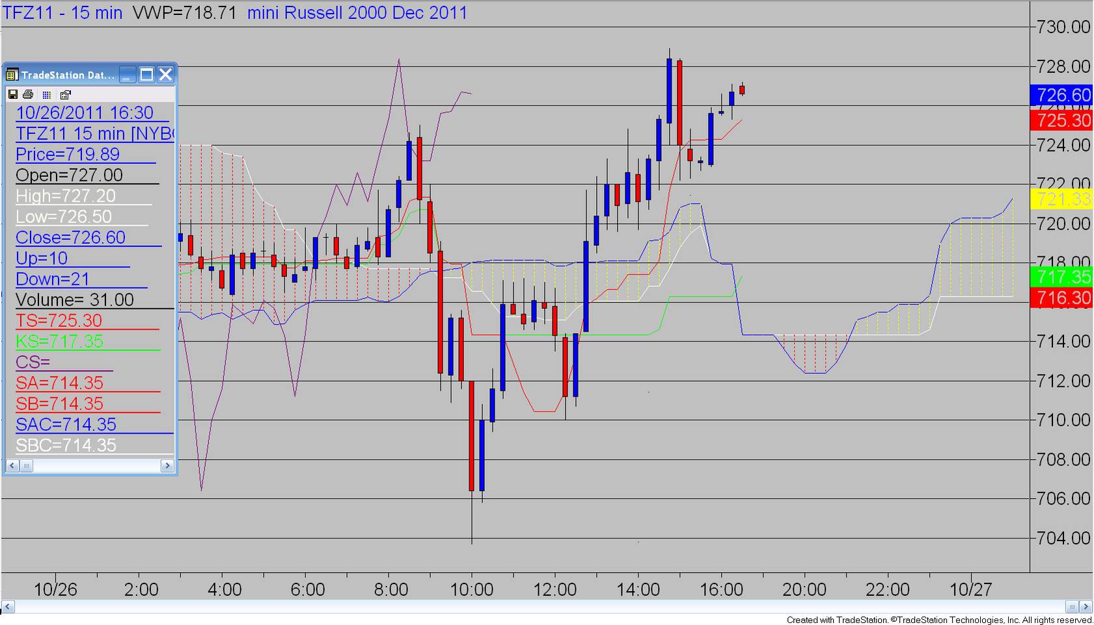The image size is (1094, 625).
Task: Click the 10/26 date axis label
Action: point(55,590)
